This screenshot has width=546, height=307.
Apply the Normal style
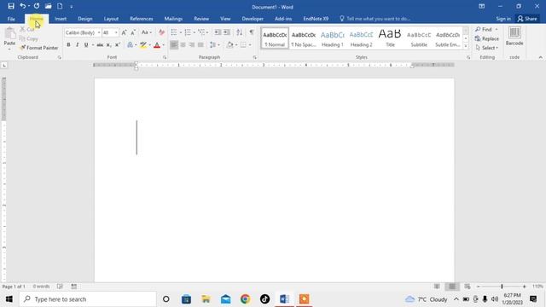pyautogui.click(x=275, y=38)
